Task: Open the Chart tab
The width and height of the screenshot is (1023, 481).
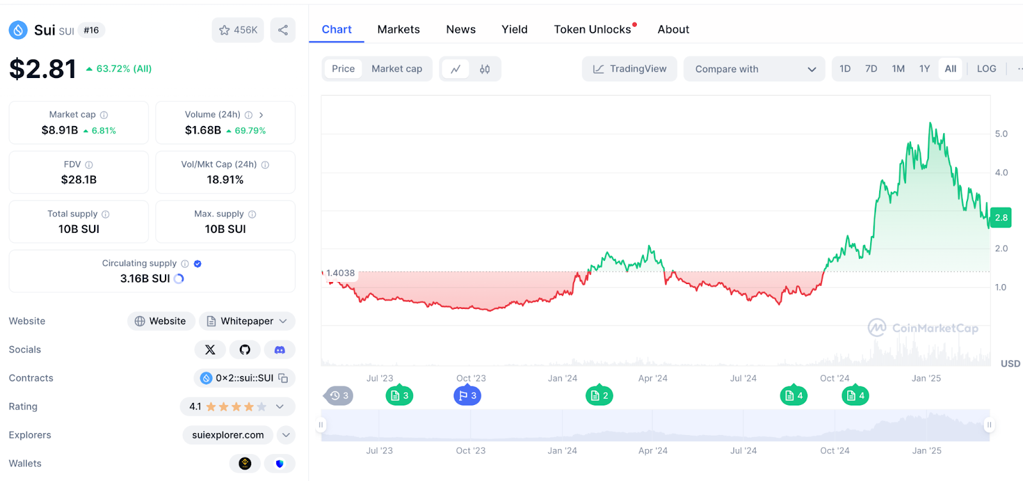Action: coord(336,29)
